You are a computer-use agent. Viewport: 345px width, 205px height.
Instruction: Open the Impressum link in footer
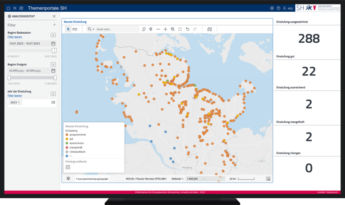tap(332, 192)
